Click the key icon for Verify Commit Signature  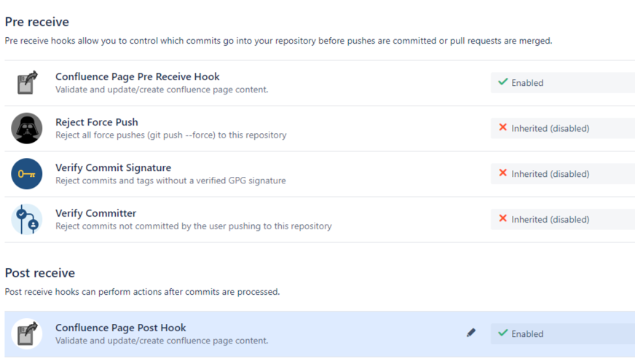pyautogui.click(x=27, y=174)
